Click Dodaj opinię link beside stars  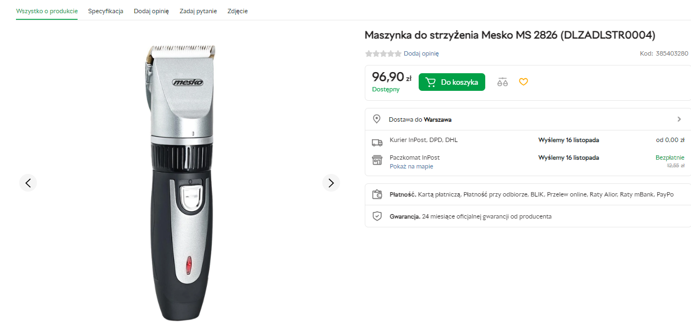point(421,53)
